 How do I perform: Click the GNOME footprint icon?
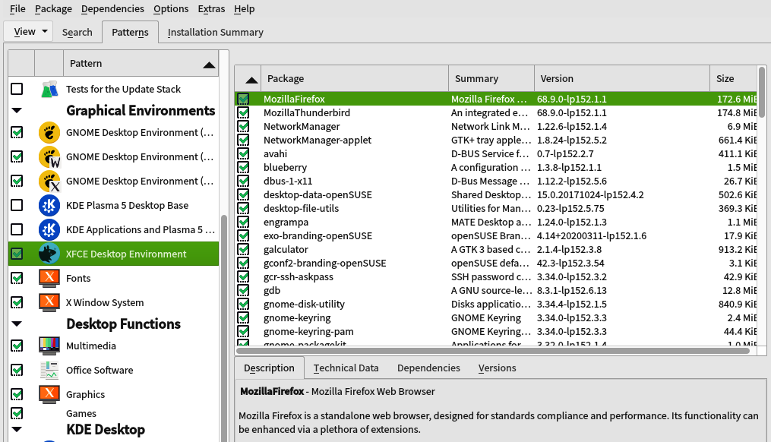(x=48, y=132)
